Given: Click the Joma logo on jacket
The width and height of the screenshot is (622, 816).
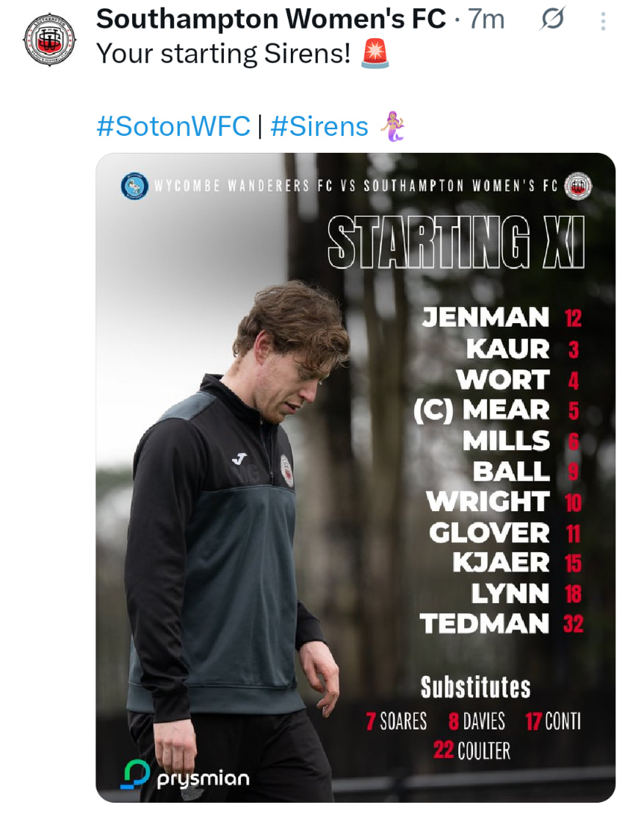Looking at the screenshot, I should [239, 458].
